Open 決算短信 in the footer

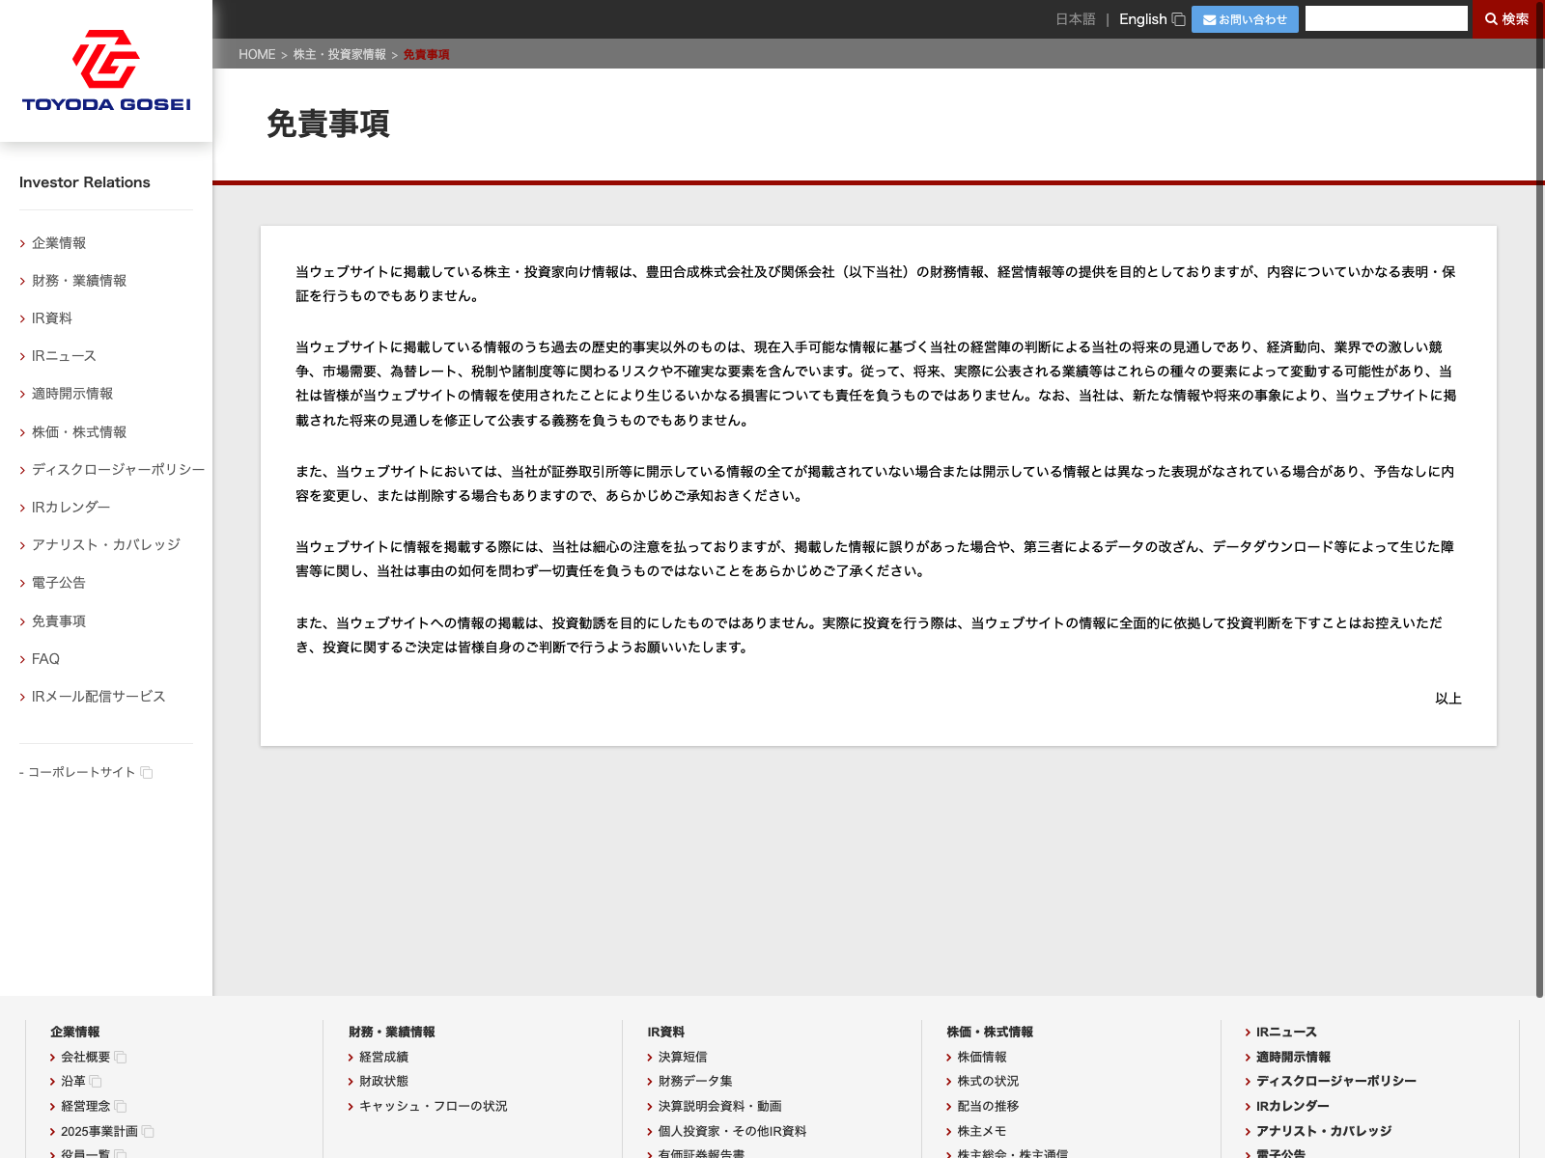[682, 1058]
